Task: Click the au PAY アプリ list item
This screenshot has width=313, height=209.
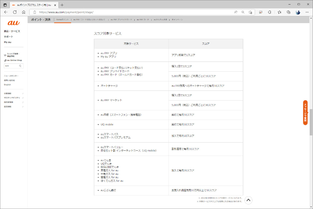Action: point(109,53)
